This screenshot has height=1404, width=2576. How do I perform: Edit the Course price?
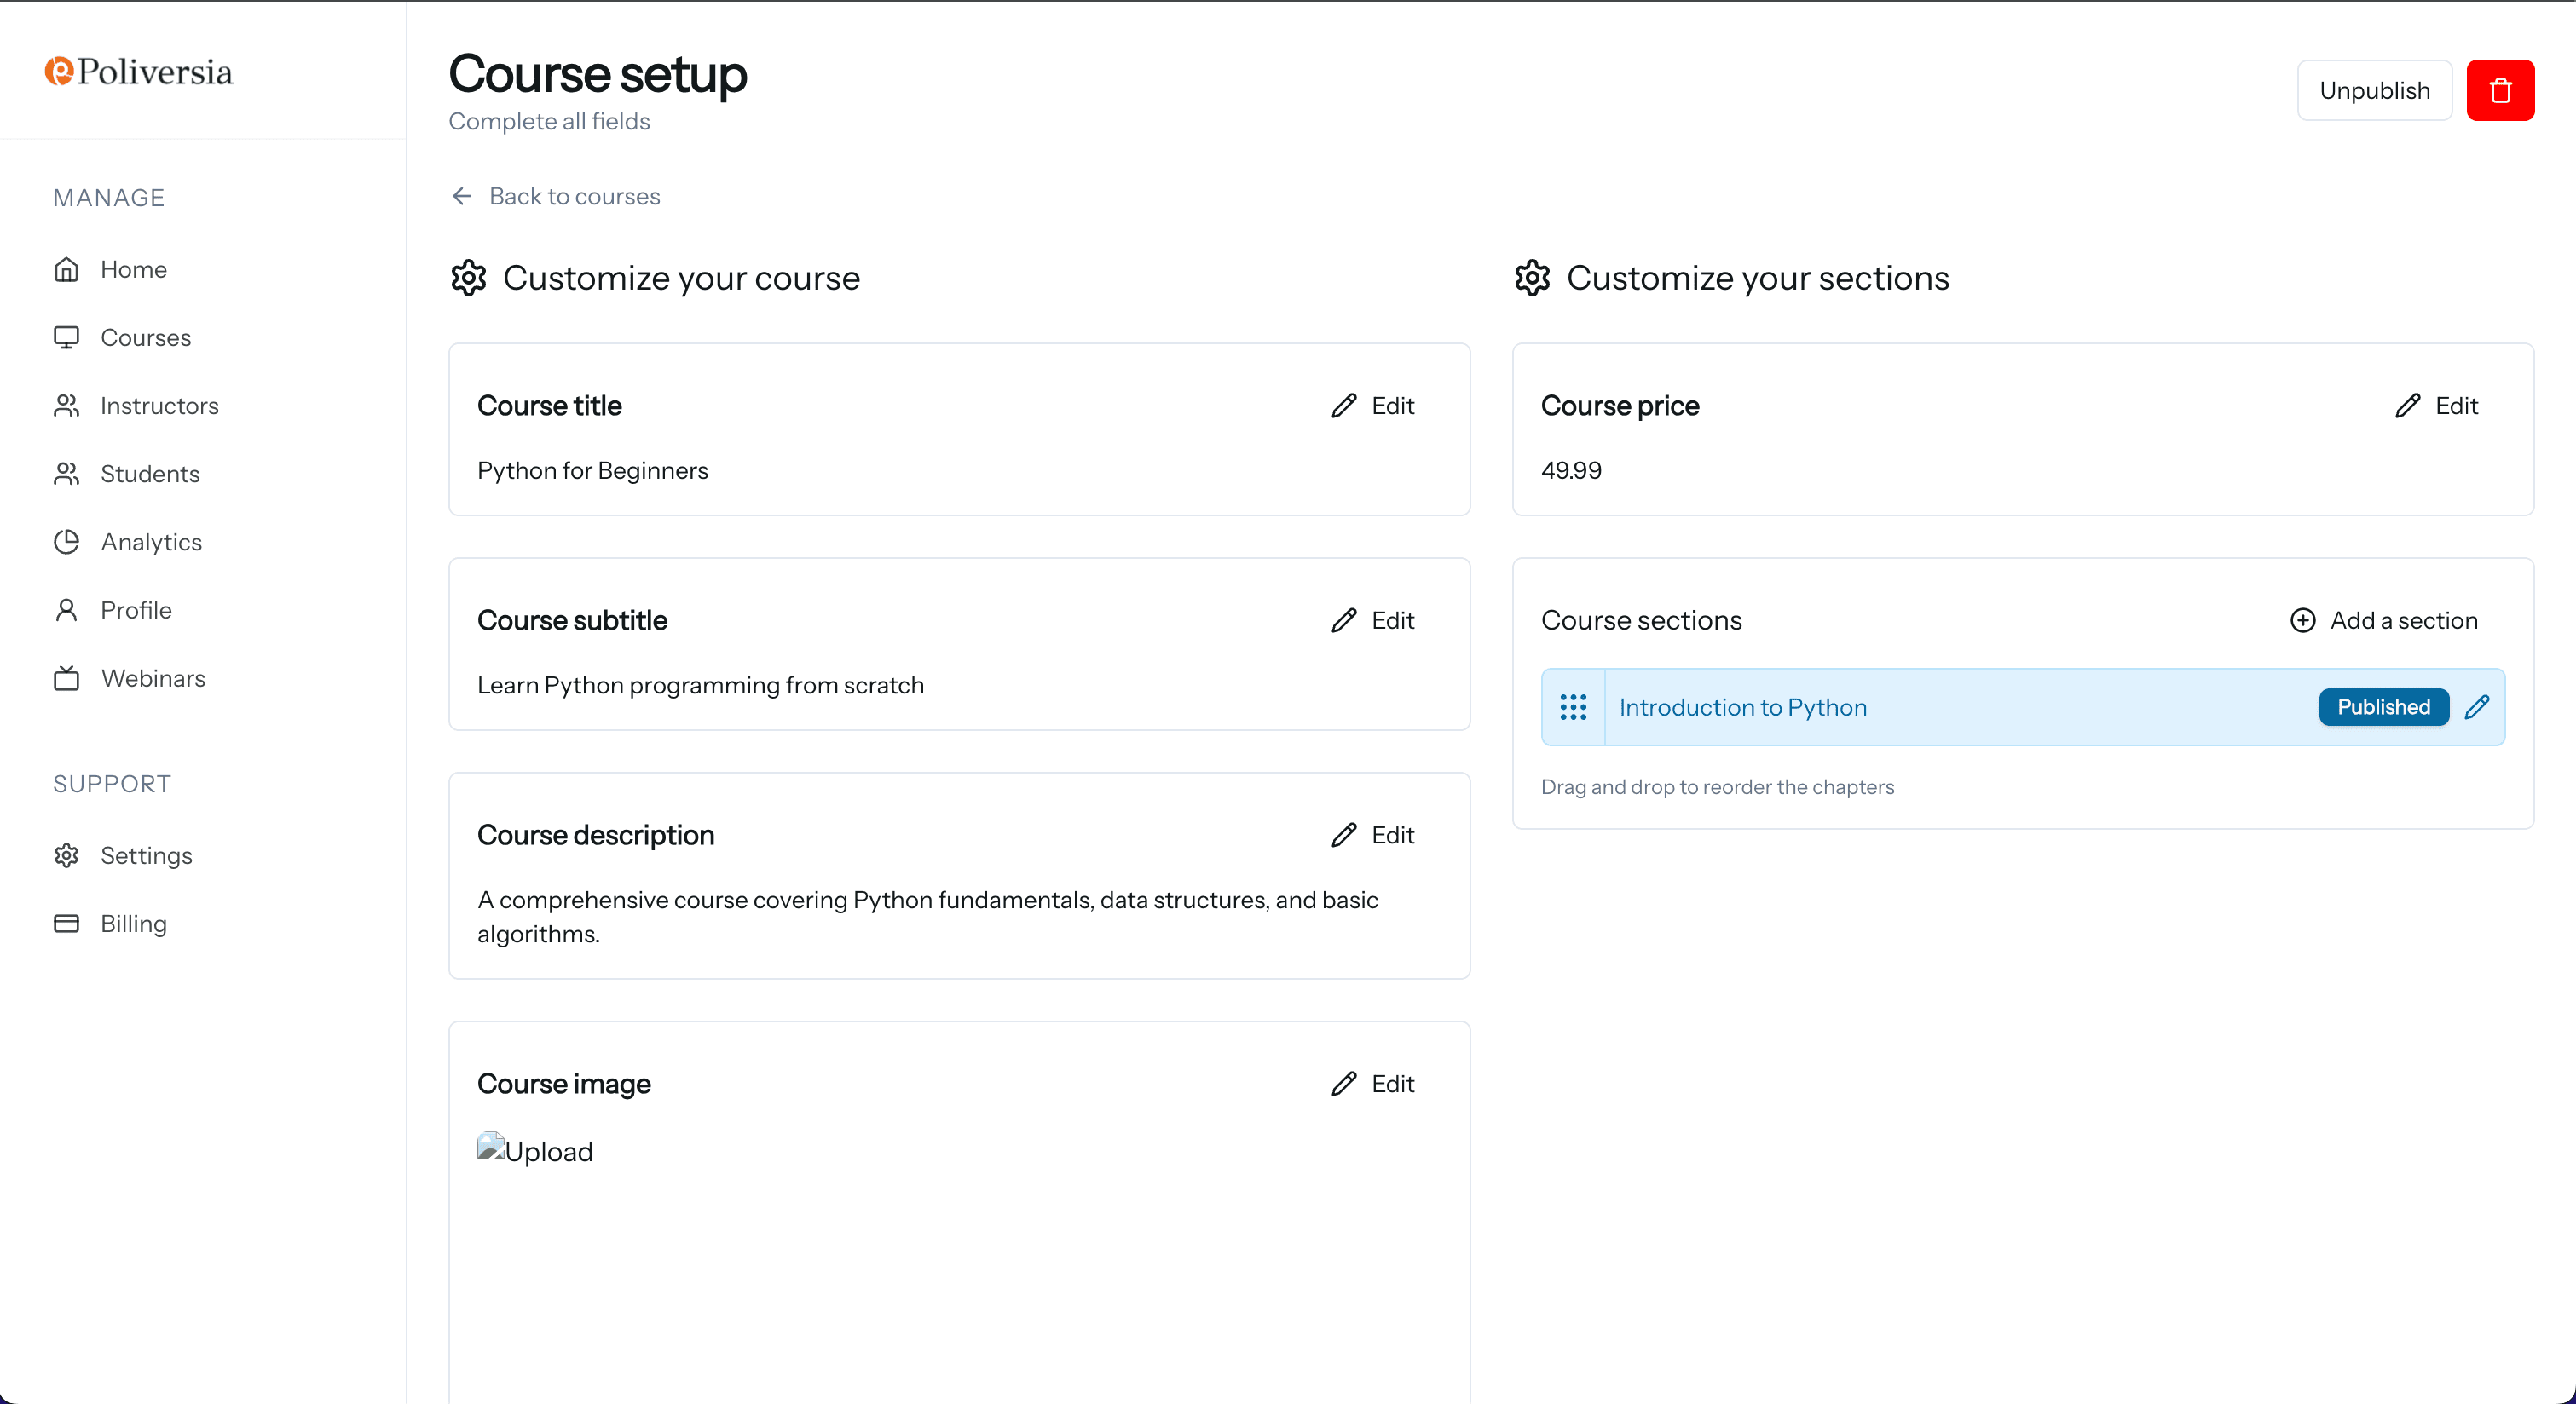(2436, 406)
